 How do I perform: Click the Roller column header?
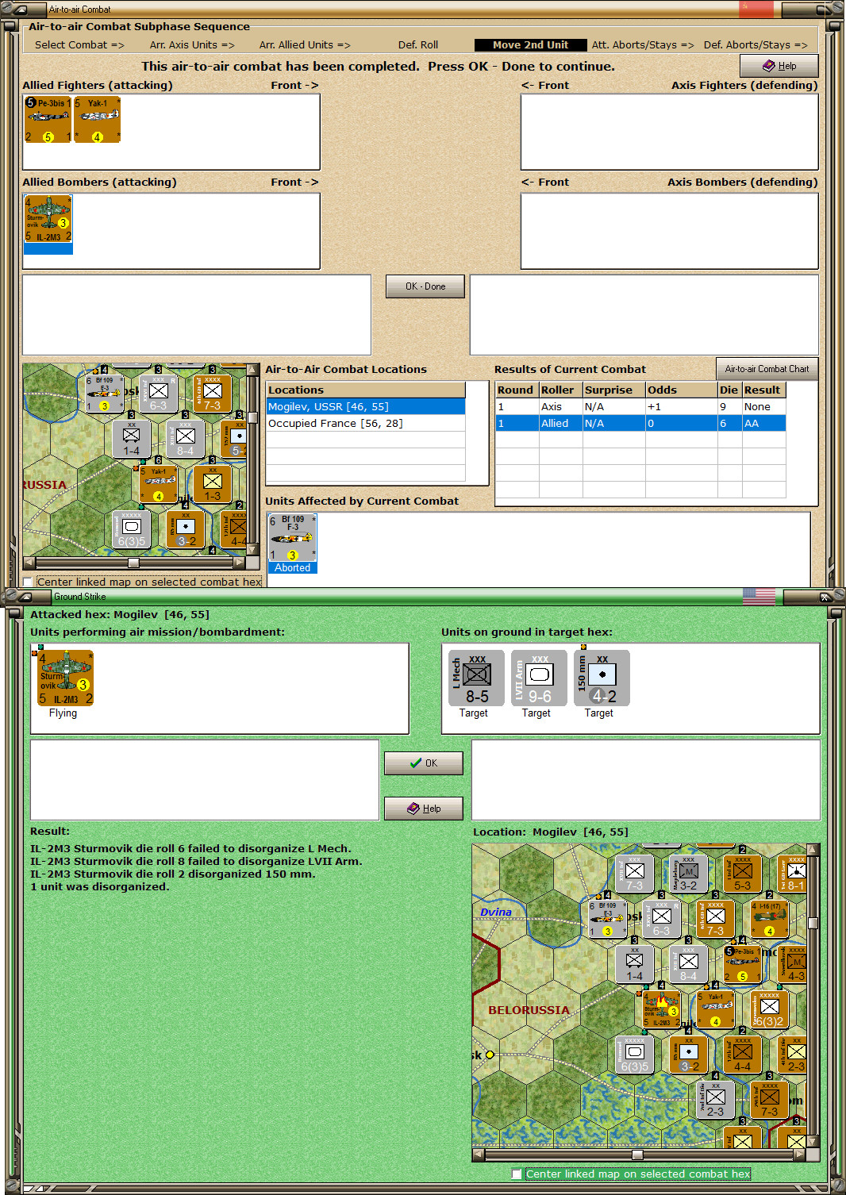[x=561, y=390]
